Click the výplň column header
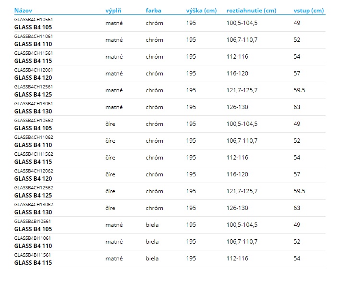Image resolution: width=340 pixels, height=284 pixels. point(113,11)
